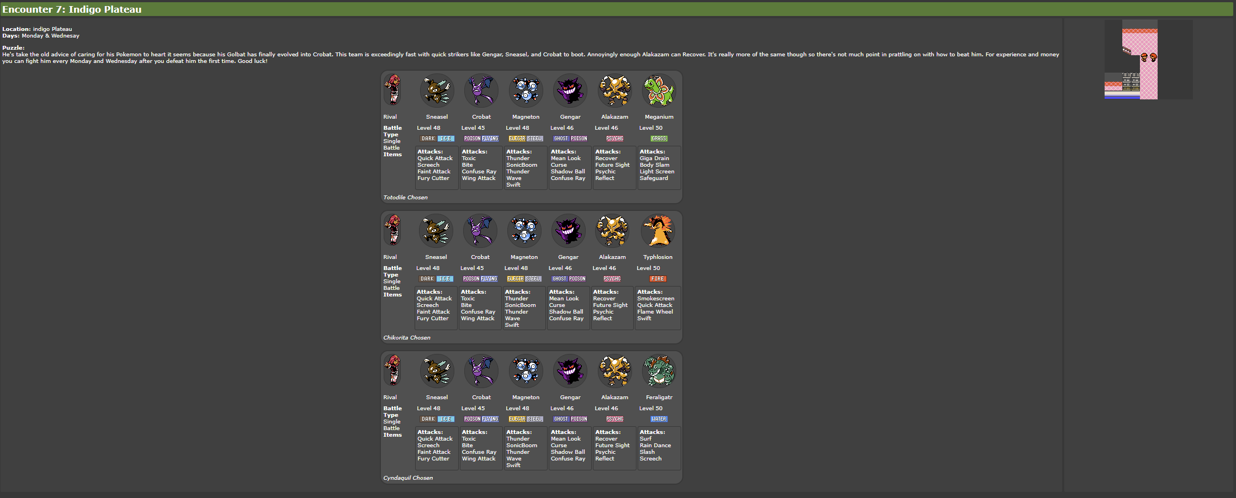Select Sneasel sprite in the Totodile Chosen team
Image resolution: width=1236 pixels, height=498 pixels.
[x=437, y=91]
